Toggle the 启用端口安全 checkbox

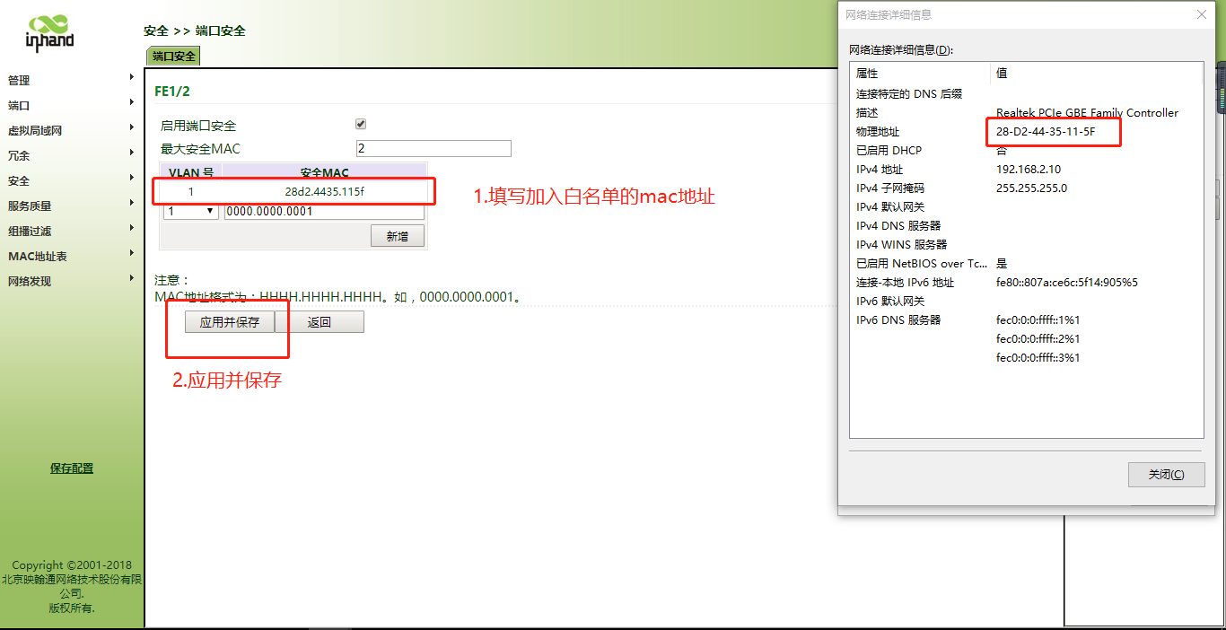(x=361, y=124)
